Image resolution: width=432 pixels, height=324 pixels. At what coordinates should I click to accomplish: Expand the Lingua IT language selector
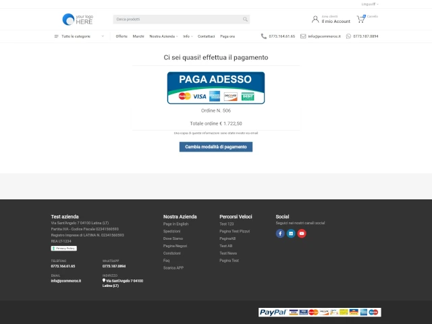pos(370,4)
